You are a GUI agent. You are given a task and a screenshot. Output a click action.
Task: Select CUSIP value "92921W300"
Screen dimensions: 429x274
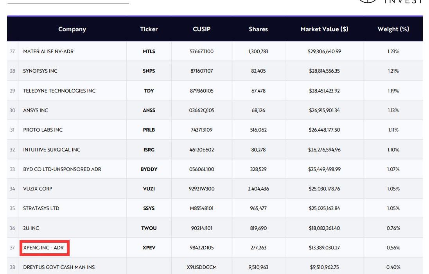click(202, 189)
